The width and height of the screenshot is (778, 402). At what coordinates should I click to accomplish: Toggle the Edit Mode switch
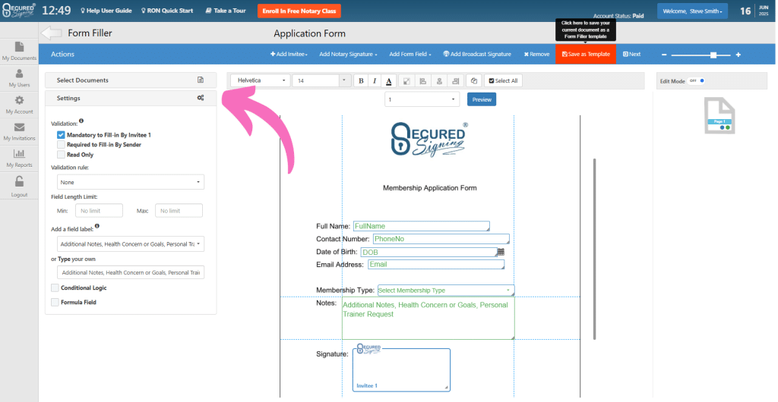pos(697,80)
